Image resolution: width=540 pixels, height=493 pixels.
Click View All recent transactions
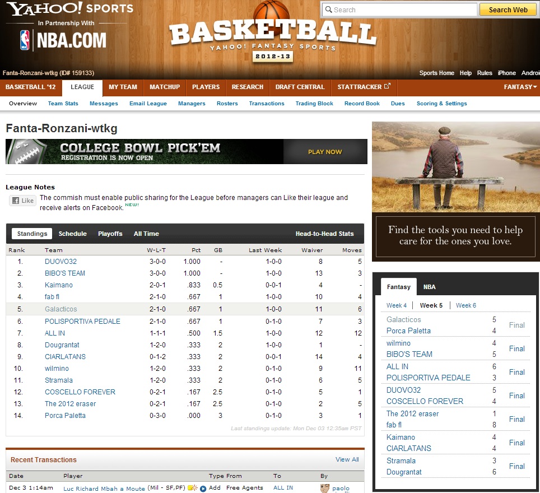[347, 459]
